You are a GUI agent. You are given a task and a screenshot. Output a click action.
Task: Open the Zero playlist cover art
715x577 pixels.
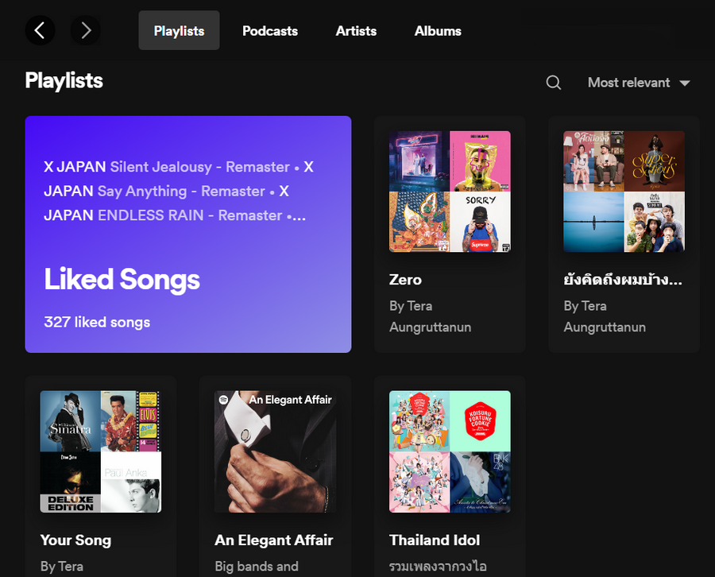click(x=450, y=192)
